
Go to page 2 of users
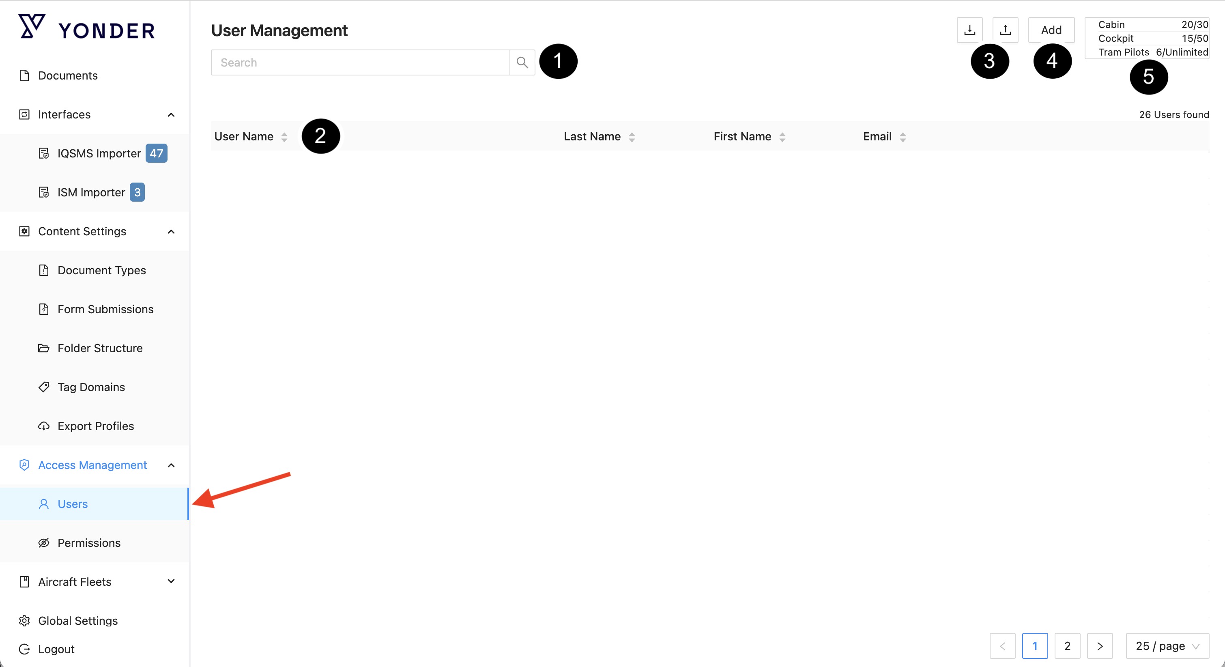[x=1067, y=645]
